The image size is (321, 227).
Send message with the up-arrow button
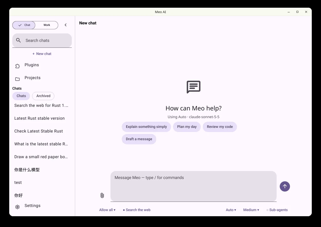[x=285, y=186]
